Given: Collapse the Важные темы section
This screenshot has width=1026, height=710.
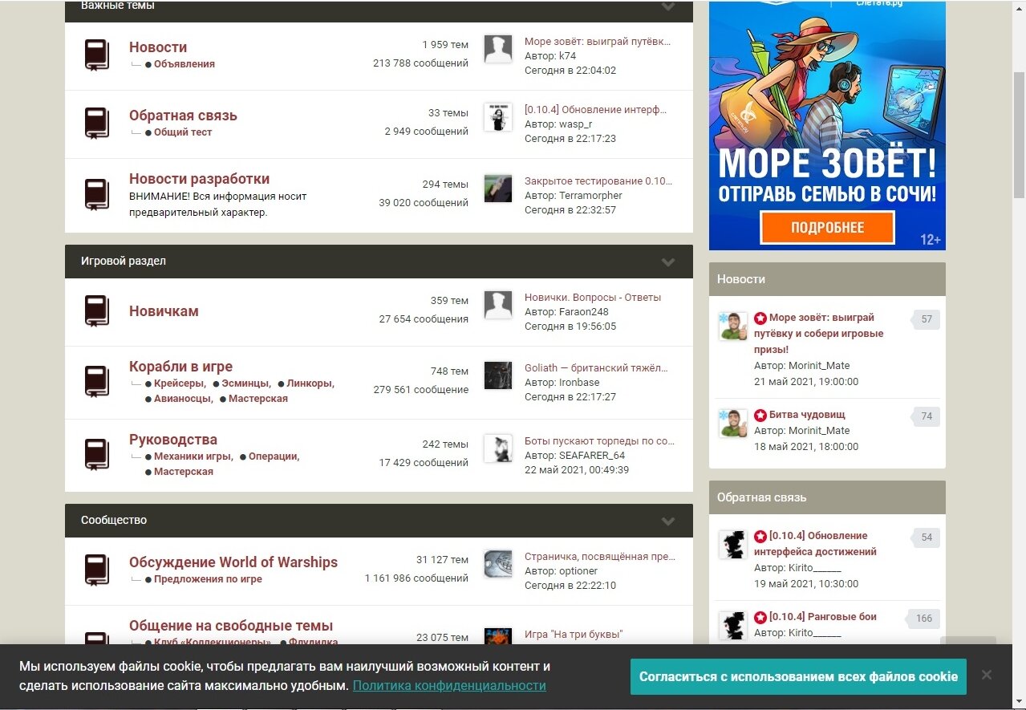Looking at the screenshot, I should click(667, 6).
